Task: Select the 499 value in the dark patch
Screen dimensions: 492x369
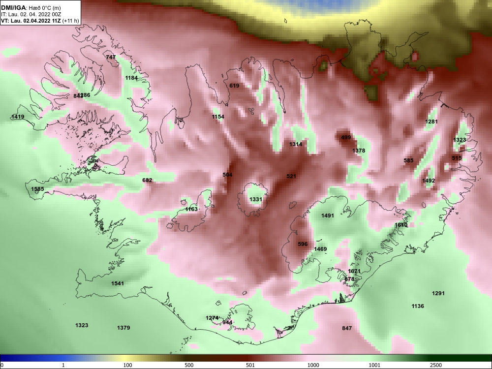Action: tap(346, 137)
